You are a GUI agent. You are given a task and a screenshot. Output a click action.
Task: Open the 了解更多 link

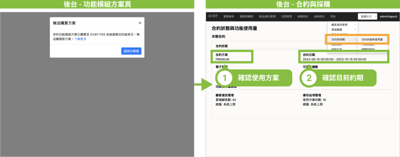point(80,39)
